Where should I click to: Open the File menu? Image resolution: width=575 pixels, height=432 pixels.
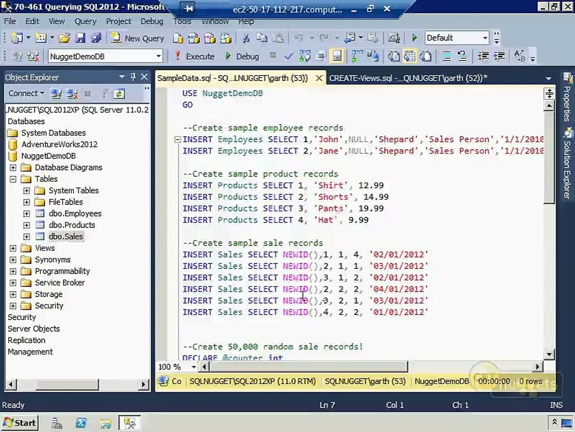pyautogui.click(x=10, y=21)
